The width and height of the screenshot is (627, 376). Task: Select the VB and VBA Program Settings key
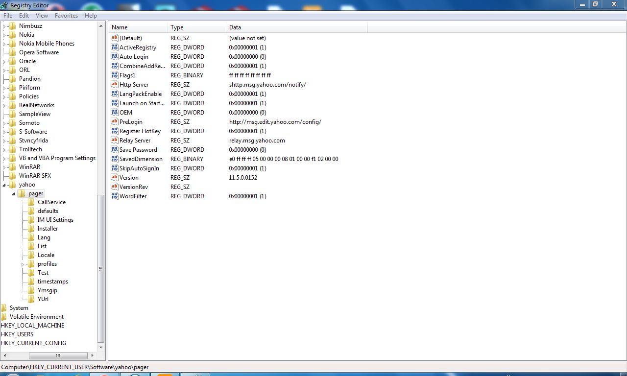(x=57, y=158)
